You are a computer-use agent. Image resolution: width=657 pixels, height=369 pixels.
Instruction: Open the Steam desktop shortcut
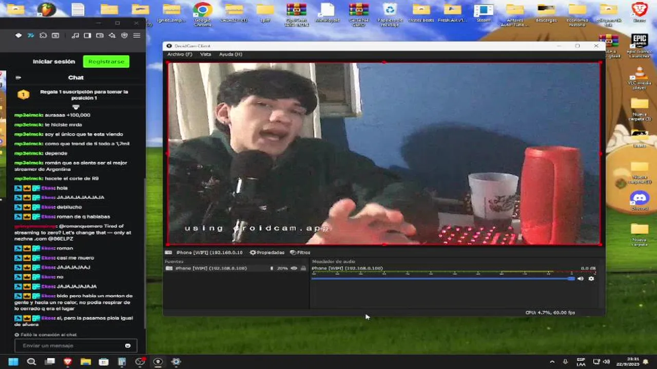pyautogui.click(x=484, y=14)
